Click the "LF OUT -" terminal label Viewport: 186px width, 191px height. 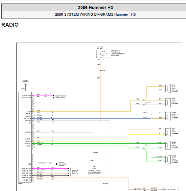click(28, 114)
